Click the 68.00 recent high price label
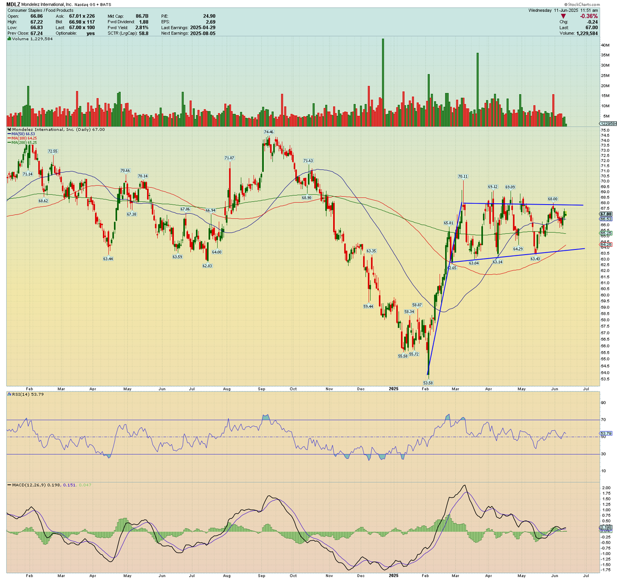This screenshot has width=617, height=579. click(553, 199)
